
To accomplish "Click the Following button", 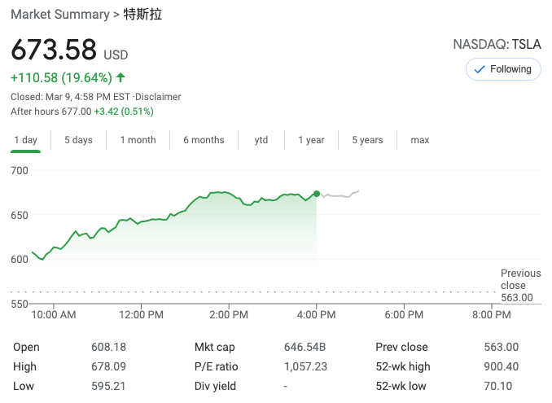I will [503, 69].
